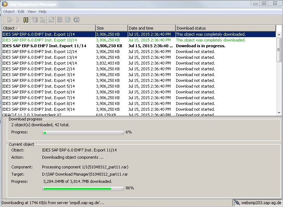Click the vertical scrollbar thumb of list
This screenshot has width=283, height=207.
279,50
